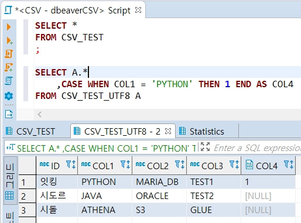The image size is (301, 223).
Task: Click the MARIA_DB cell
Action: pyautogui.click(x=159, y=182)
